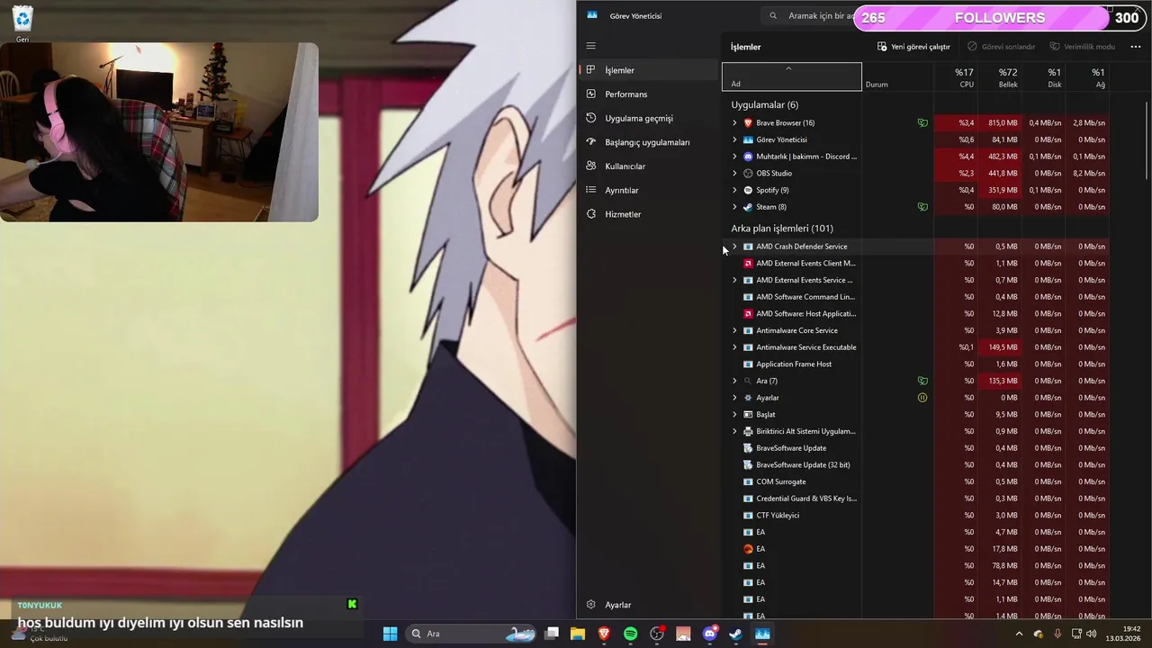
Task: Click the suspended pause icon on Ayarlar row
Action: [x=922, y=398]
